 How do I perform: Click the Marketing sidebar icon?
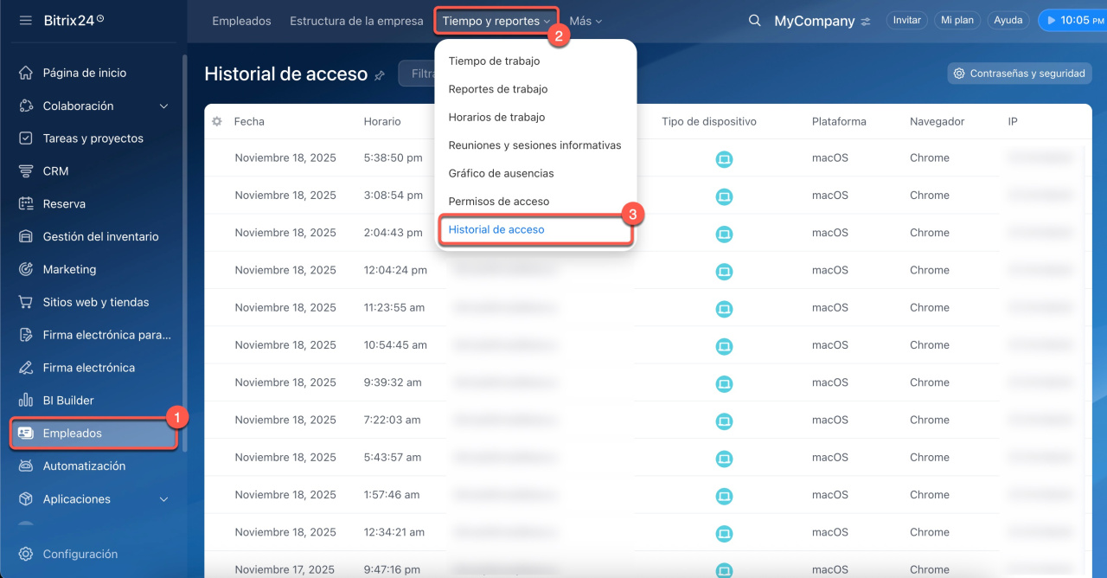pos(26,269)
